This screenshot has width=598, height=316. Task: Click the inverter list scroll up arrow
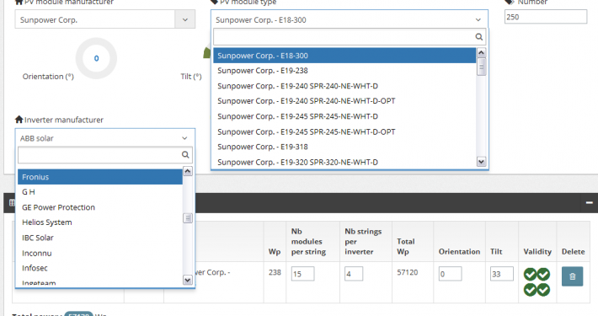[188, 171]
